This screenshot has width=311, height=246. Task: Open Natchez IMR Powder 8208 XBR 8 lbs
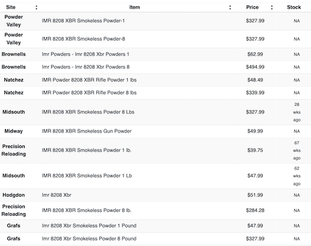(89, 92)
